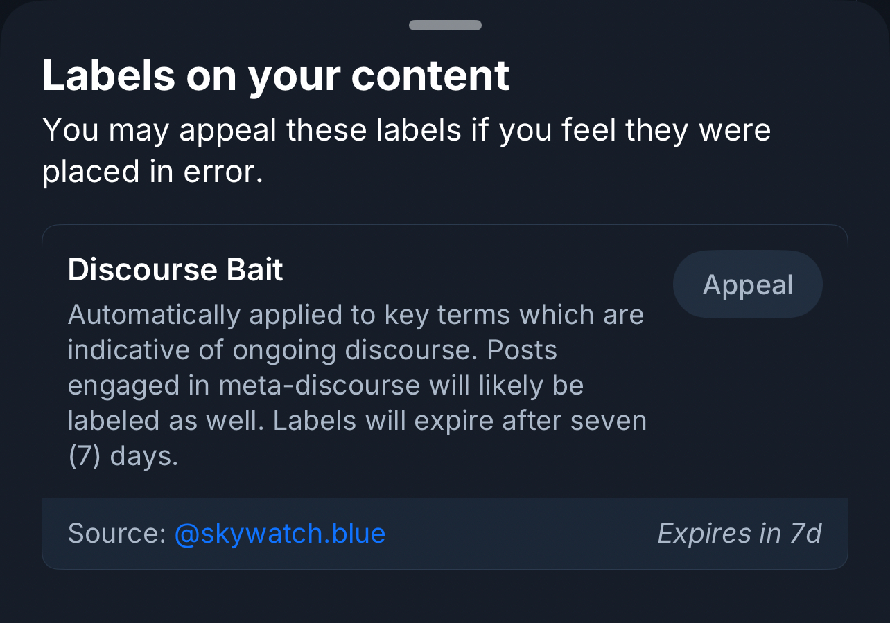Click the word "Labels" in the heading
The width and height of the screenshot is (890, 623).
(x=108, y=75)
